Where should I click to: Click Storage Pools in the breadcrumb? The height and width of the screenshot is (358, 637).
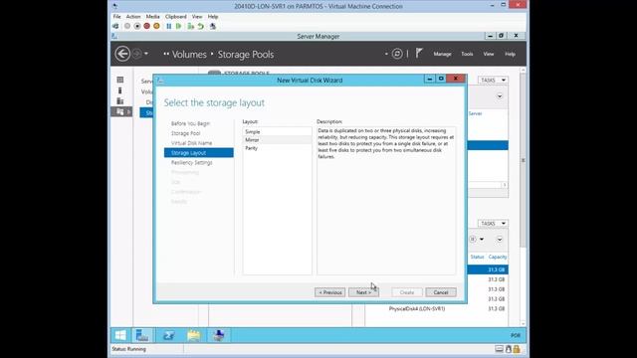pyautogui.click(x=246, y=54)
